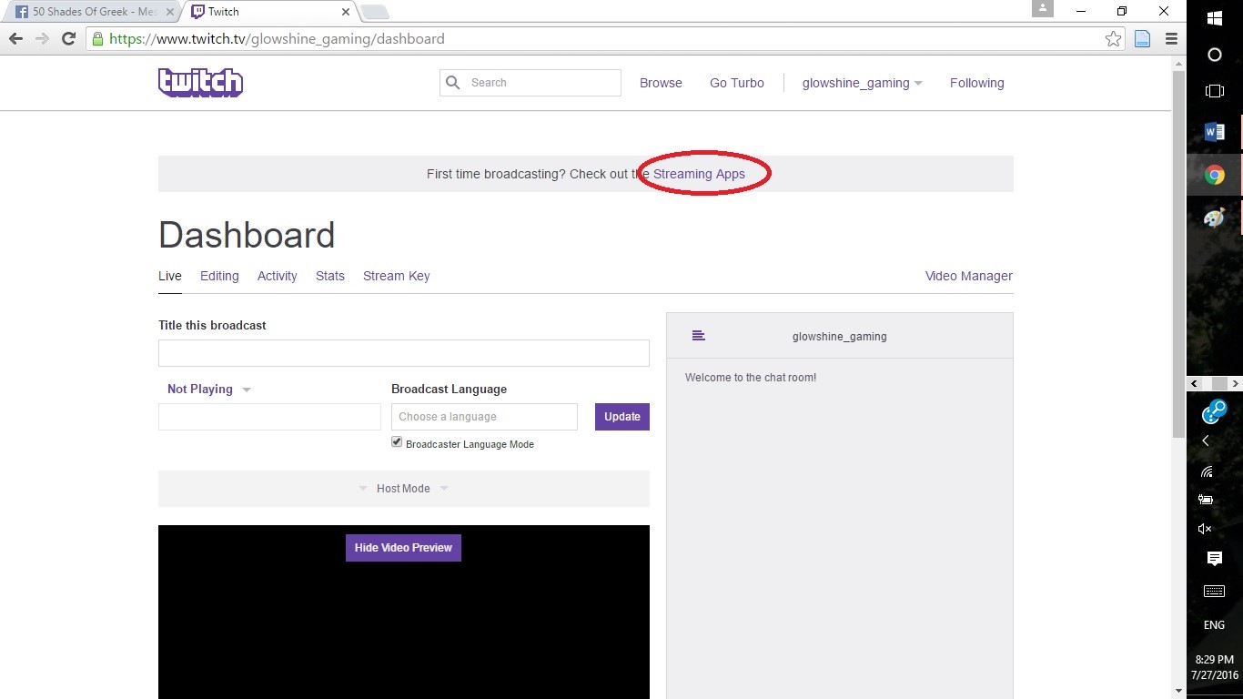Close the Facebook 50 Shades tab
Screen dimensions: 1243x699
click(x=168, y=12)
